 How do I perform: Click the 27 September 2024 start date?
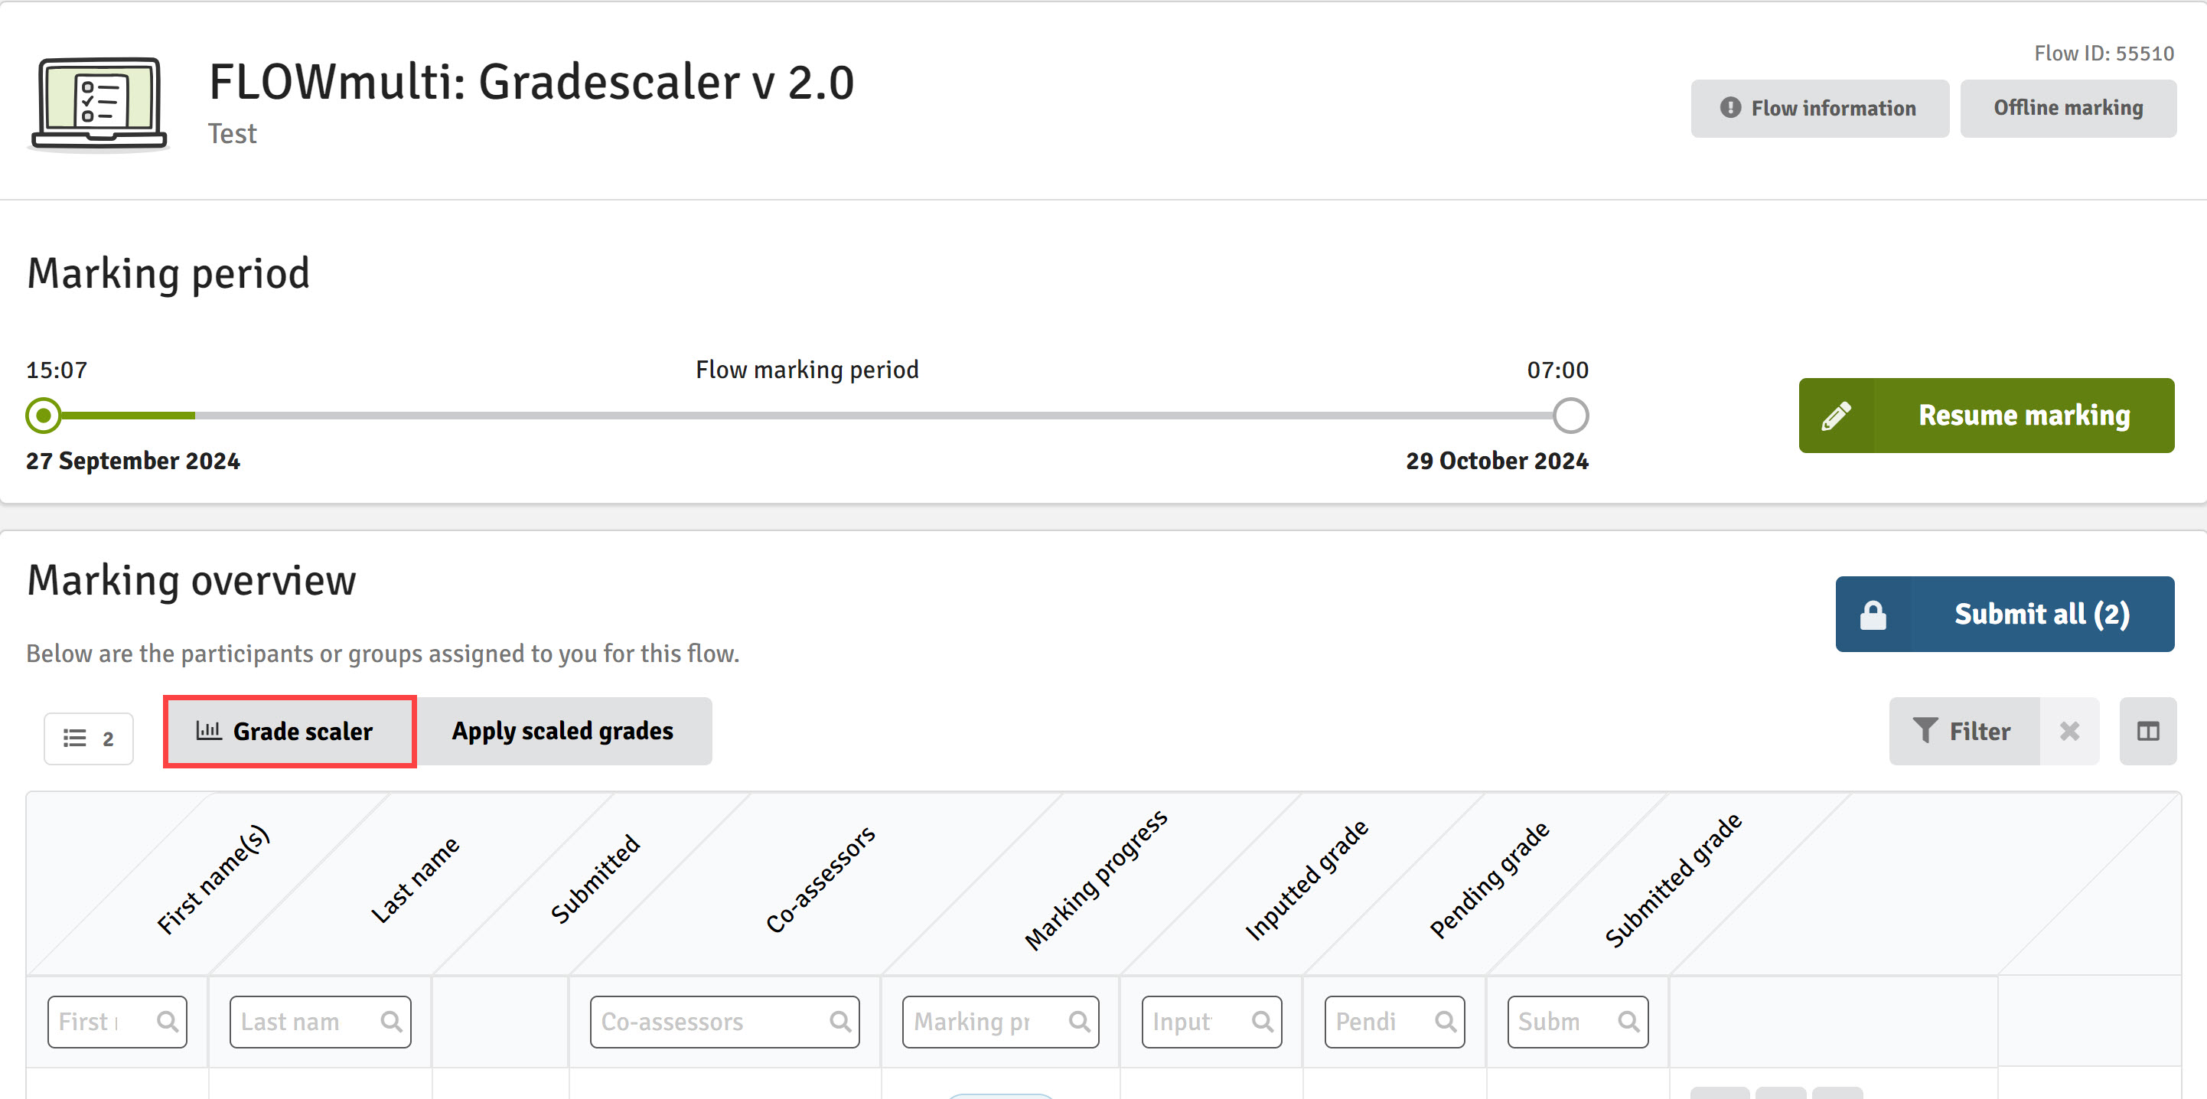click(x=133, y=461)
